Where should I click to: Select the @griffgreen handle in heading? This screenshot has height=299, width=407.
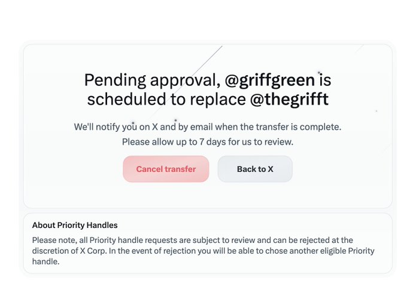[269, 80]
